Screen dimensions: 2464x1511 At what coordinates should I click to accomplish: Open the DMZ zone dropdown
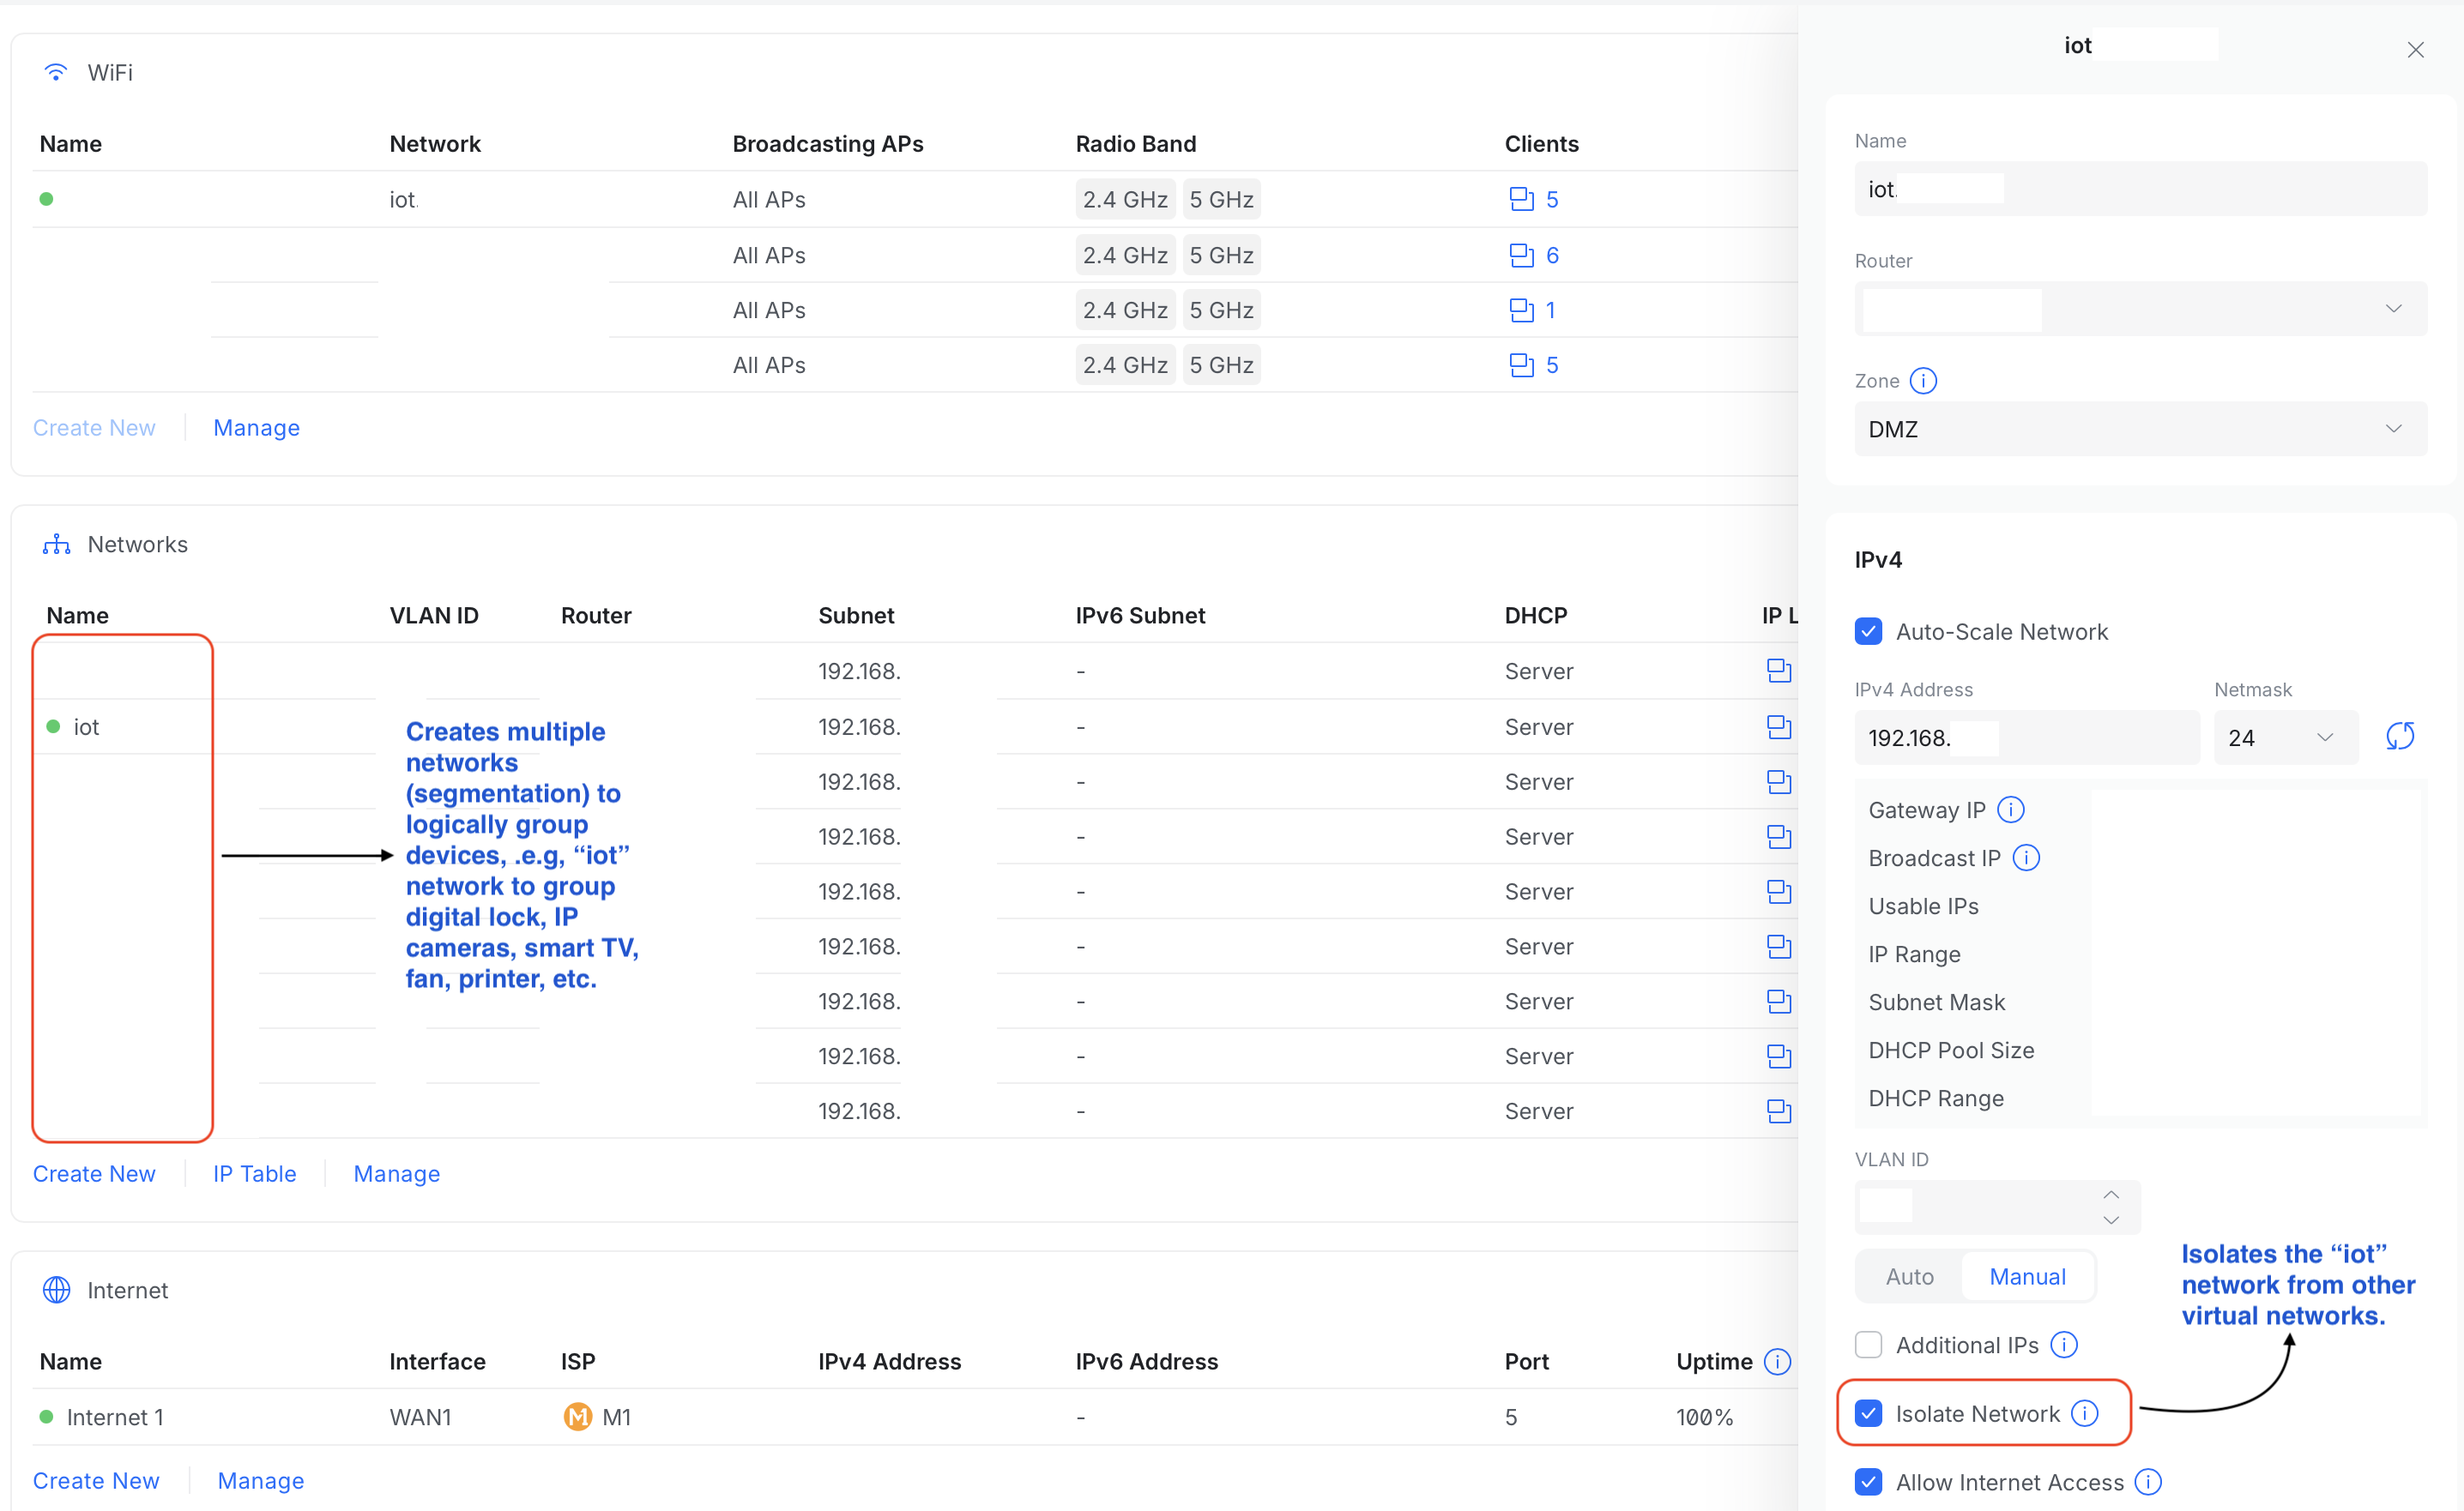point(2393,429)
